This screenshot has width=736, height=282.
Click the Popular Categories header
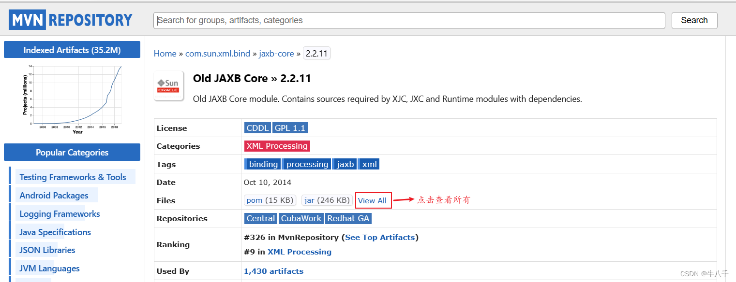pyautogui.click(x=72, y=153)
